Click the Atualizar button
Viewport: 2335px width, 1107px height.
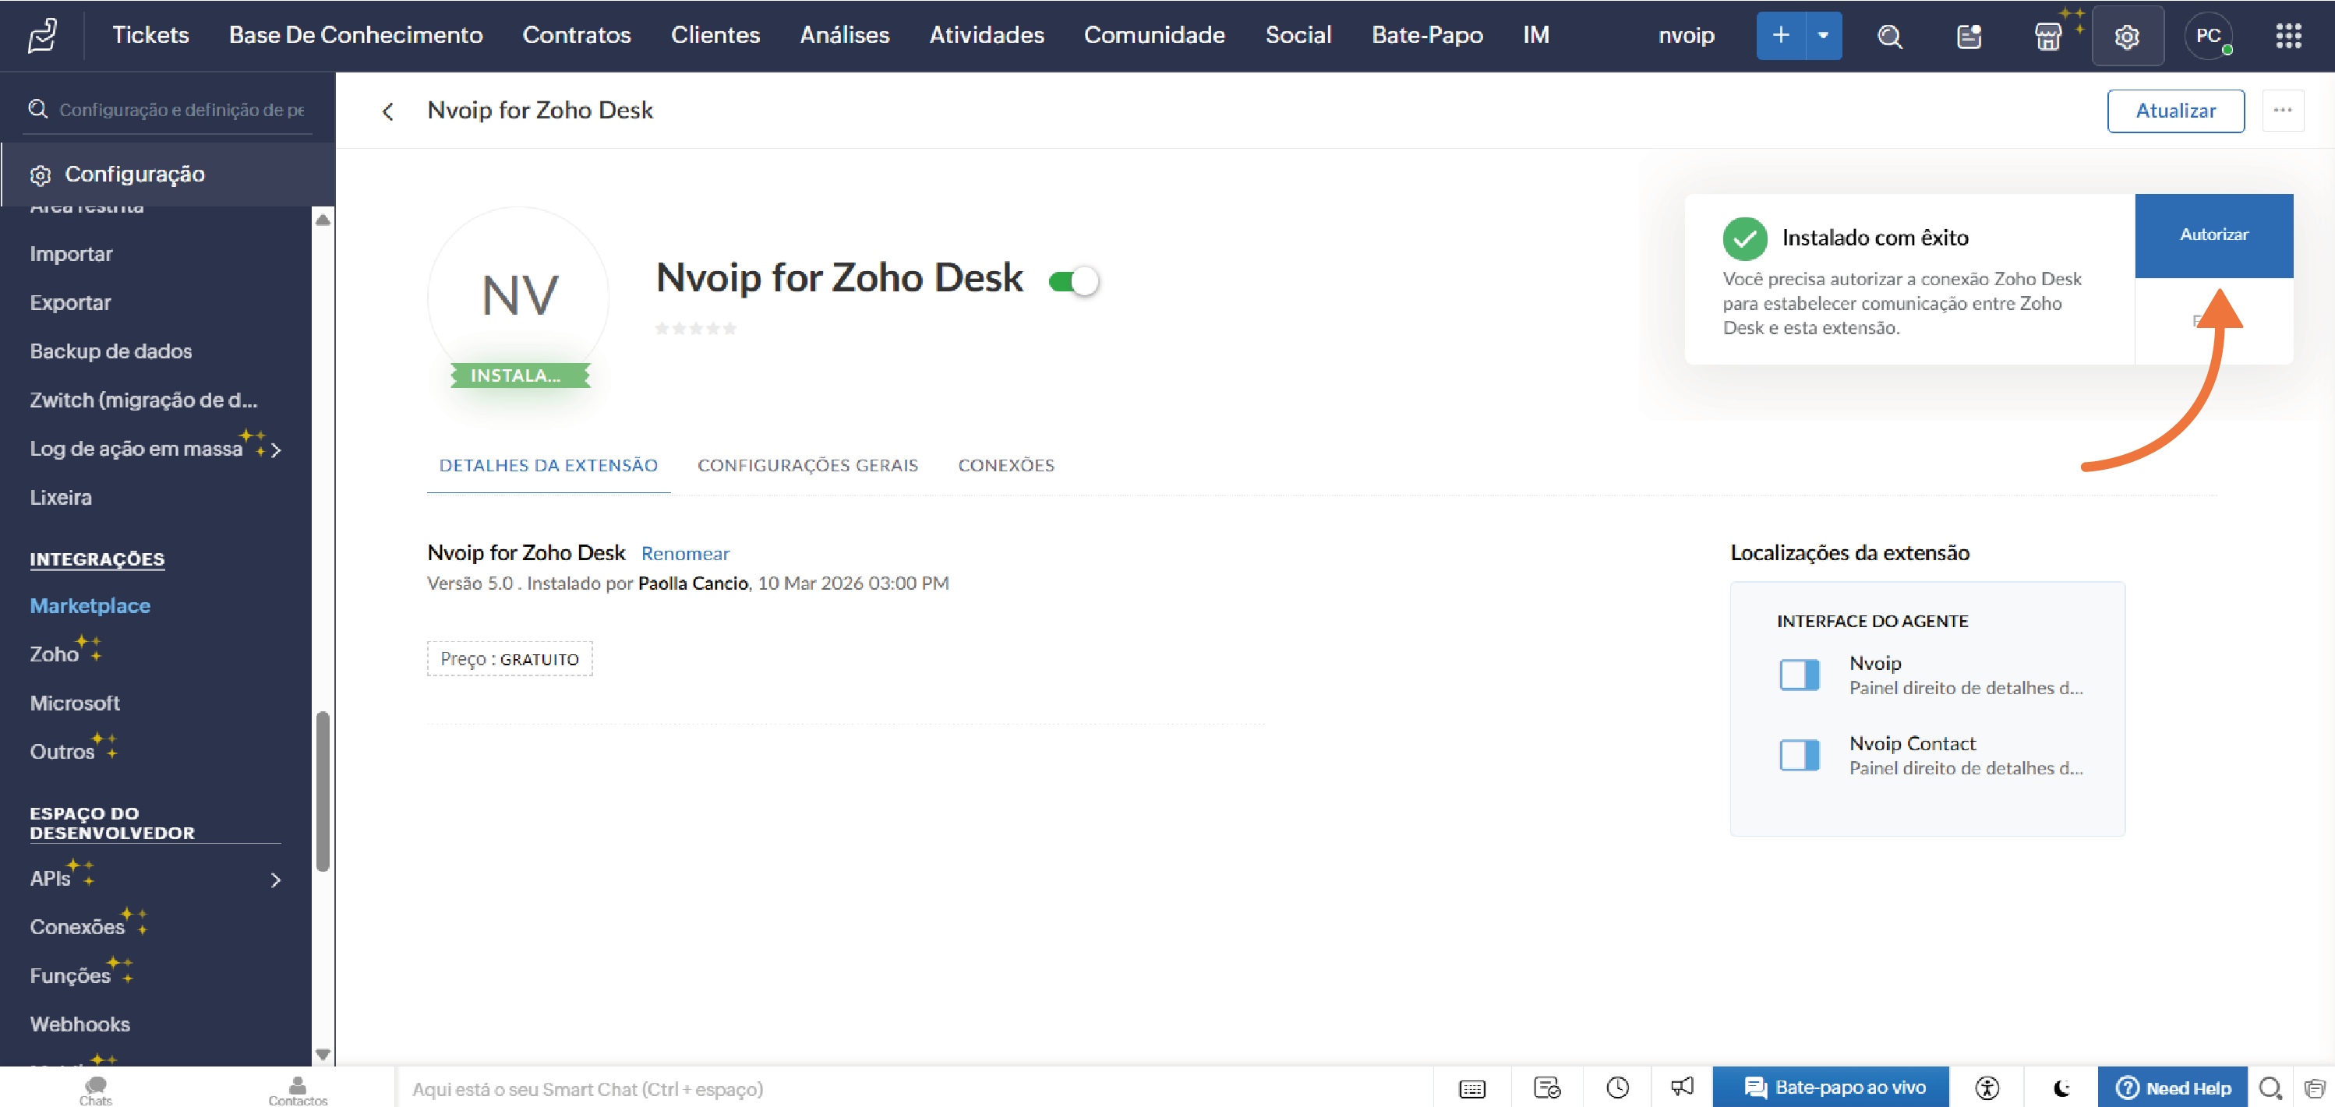(2174, 111)
